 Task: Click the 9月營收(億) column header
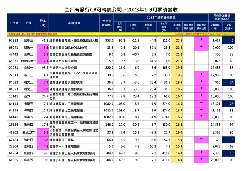[120, 27]
